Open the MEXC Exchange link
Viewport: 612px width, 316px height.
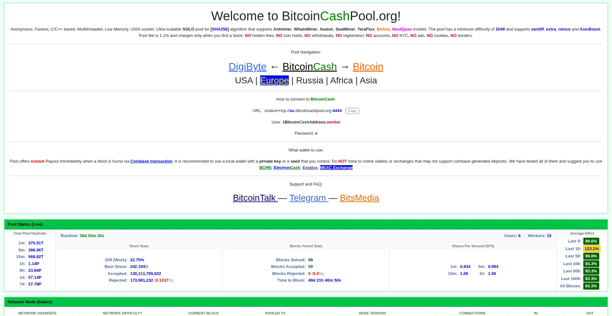(x=336, y=168)
